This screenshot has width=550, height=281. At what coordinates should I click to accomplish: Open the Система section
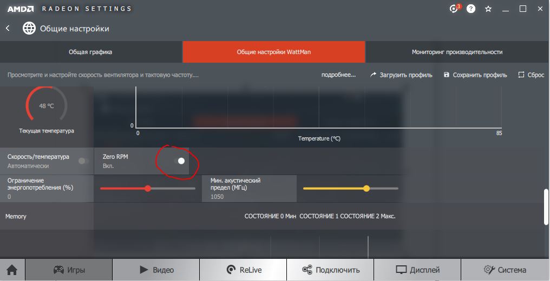coord(505,270)
